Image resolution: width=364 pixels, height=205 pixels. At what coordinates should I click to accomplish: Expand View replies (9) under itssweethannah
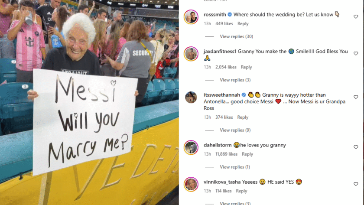click(235, 130)
